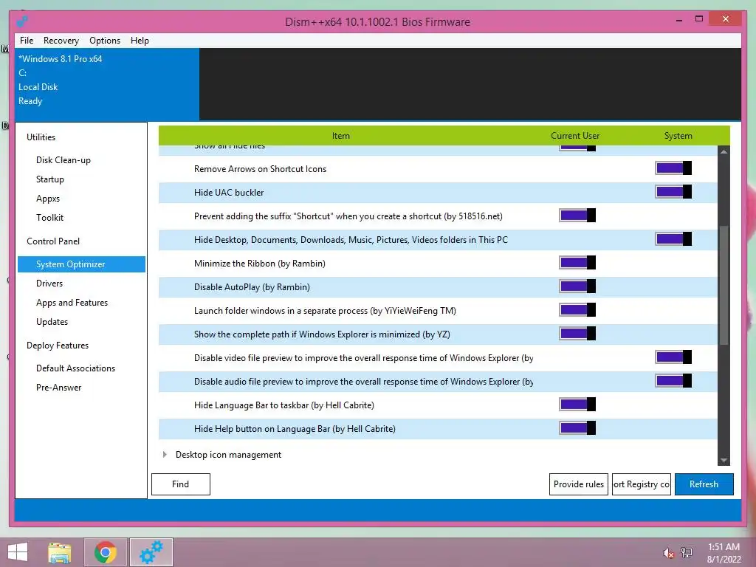Viewport: 756px width, 567px height.
Task: Toggle Hide Language Bar to taskbar
Action: click(x=577, y=405)
